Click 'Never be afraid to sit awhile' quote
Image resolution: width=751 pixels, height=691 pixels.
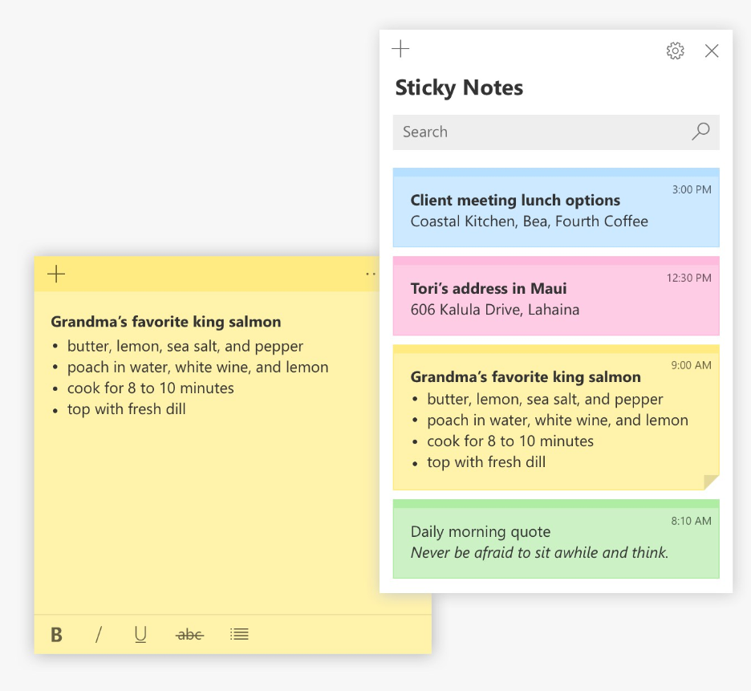(x=539, y=552)
